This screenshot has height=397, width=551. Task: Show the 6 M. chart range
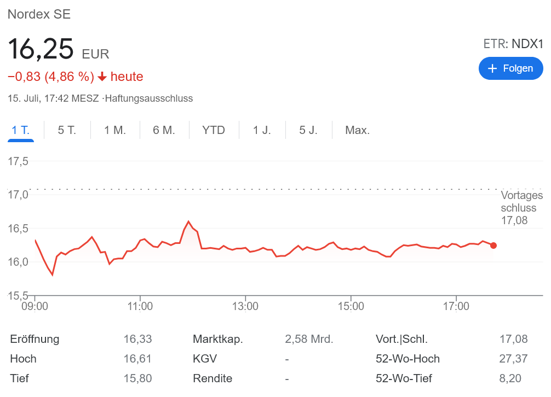click(x=164, y=131)
